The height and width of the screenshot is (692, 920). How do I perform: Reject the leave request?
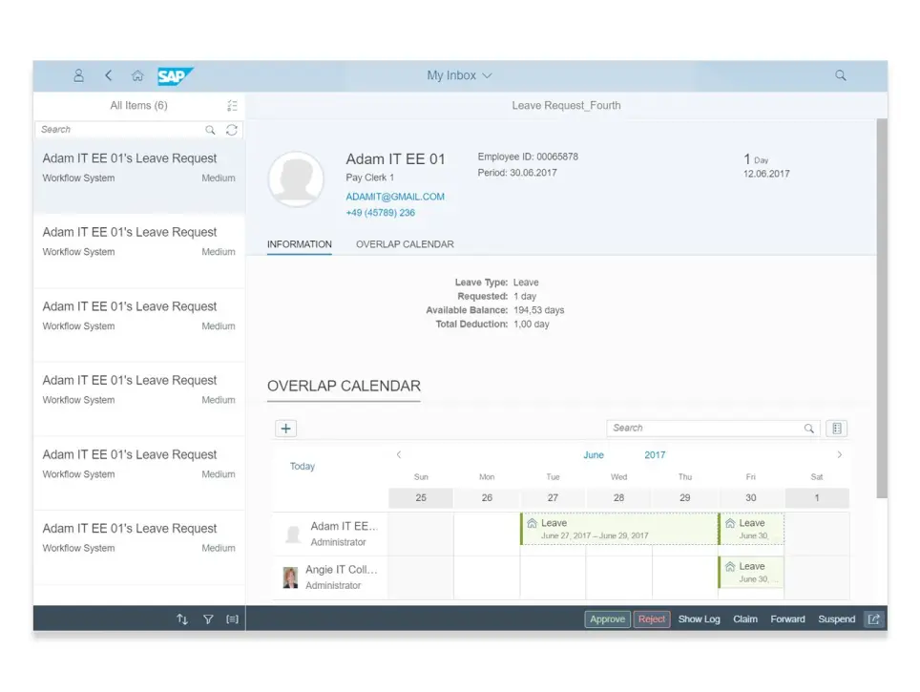coord(652,619)
